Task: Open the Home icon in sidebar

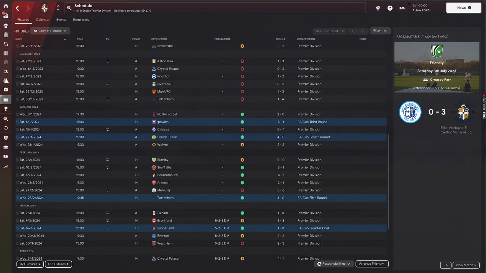Action: pyautogui.click(x=5, y=6)
